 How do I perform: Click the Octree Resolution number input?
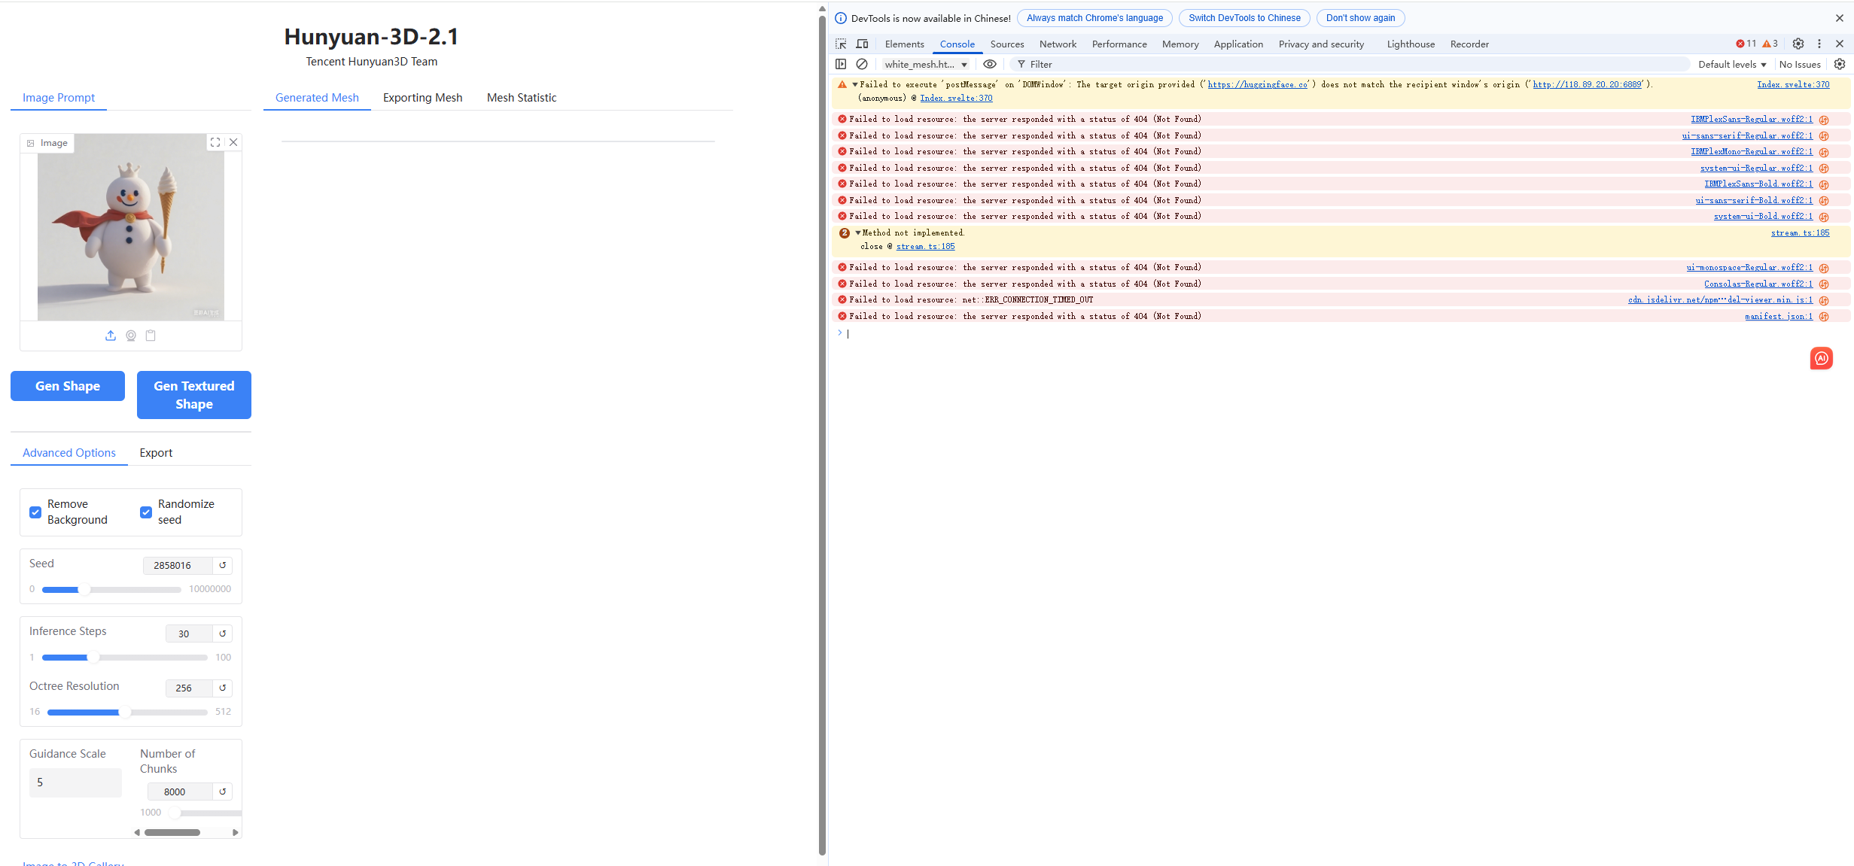(x=189, y=688)
